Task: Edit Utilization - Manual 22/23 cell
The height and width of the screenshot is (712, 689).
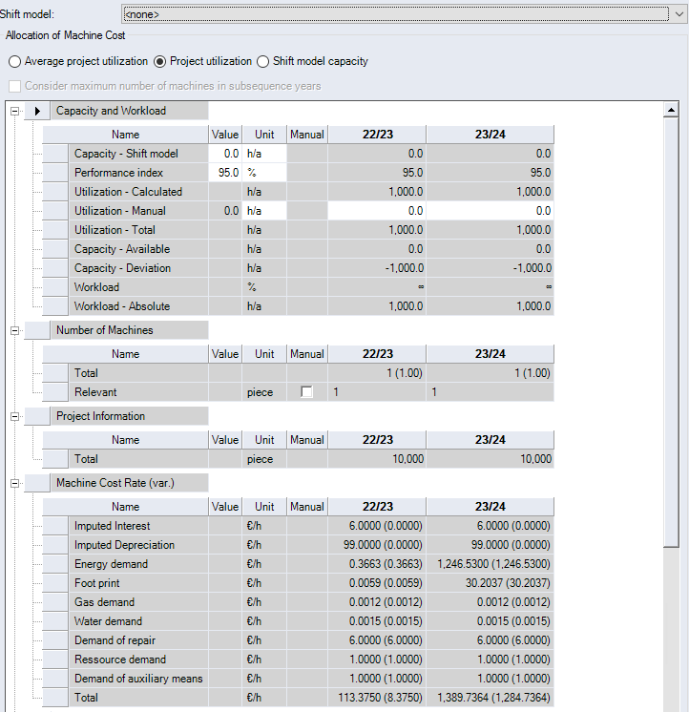Action: [x=377, y=211]
